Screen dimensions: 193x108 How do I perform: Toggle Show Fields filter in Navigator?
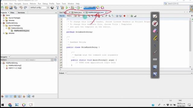pyautogui.click(x=7, y=97)
